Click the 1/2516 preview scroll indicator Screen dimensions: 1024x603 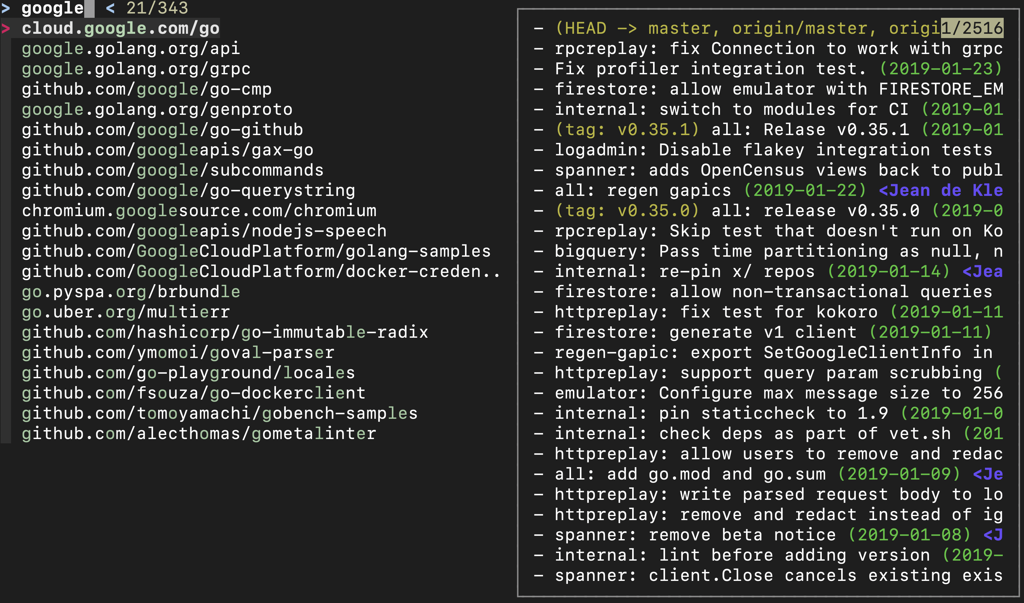tap(972, 29)
